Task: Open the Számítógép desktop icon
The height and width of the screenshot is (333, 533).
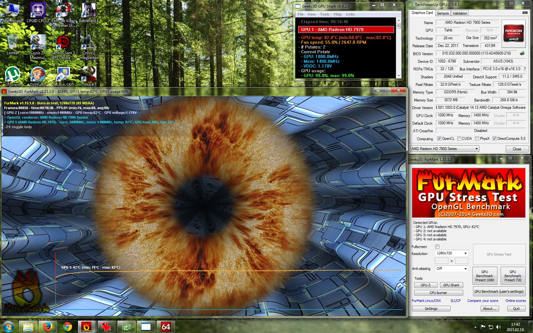Action: [13, 13]
